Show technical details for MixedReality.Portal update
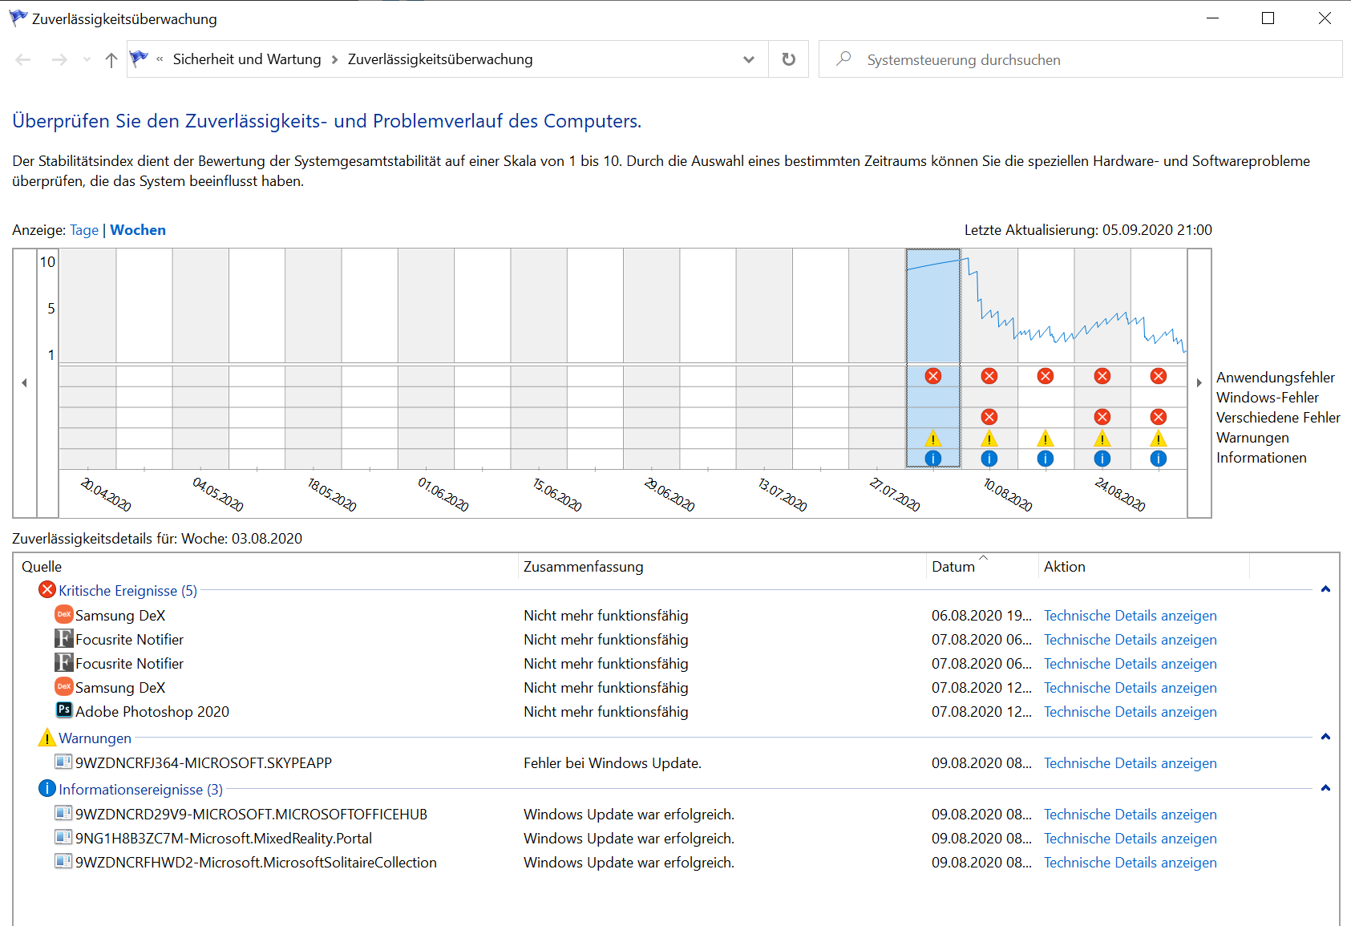Image resolution: width=1351 pixels, height=926 pixels. coord(1130,839)
